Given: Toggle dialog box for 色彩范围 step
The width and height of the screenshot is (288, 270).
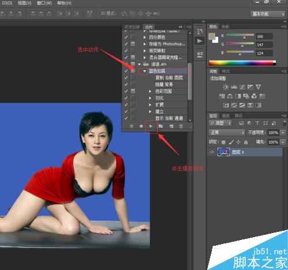Looking at the screenshot, I should coord(132,91).
